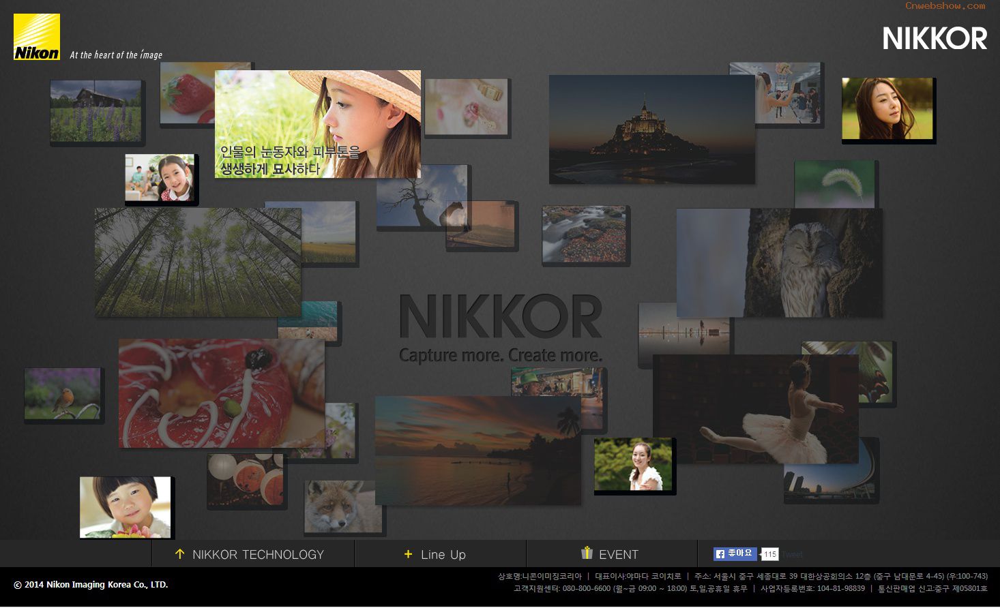
Task: Click the Nikon logo
Action: 37,37
